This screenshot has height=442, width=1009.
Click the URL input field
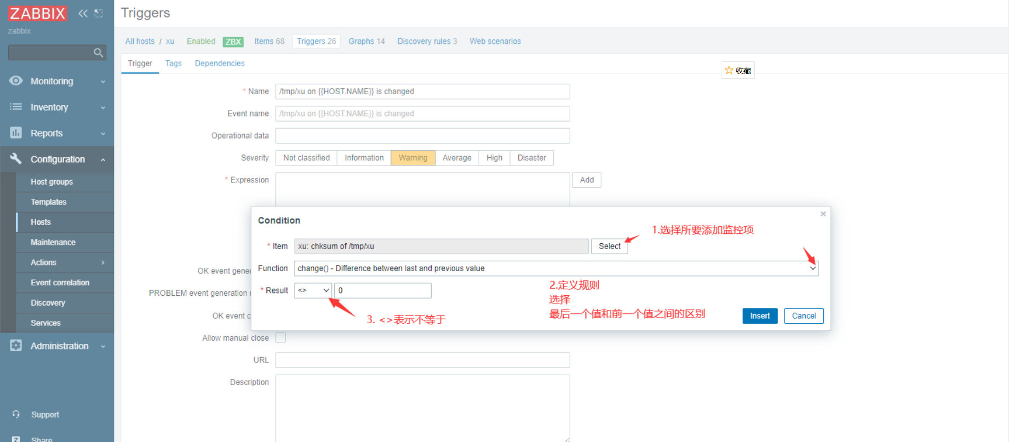(422, 360)
